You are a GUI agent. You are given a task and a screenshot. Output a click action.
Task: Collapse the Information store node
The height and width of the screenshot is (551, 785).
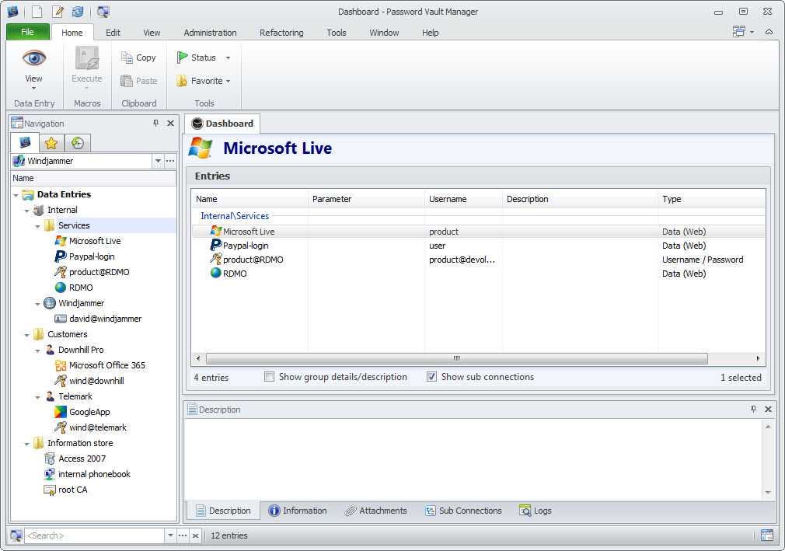pyautogui.click(x=26, y=444)
